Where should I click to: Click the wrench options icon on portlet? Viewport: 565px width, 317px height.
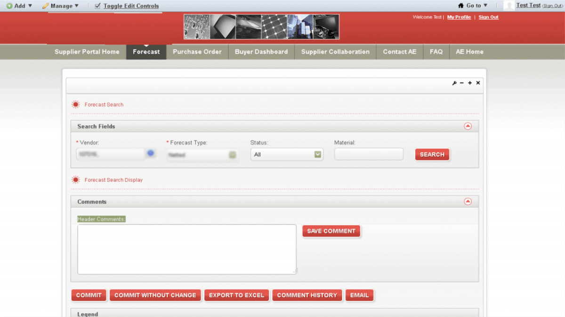pos(454,83)
